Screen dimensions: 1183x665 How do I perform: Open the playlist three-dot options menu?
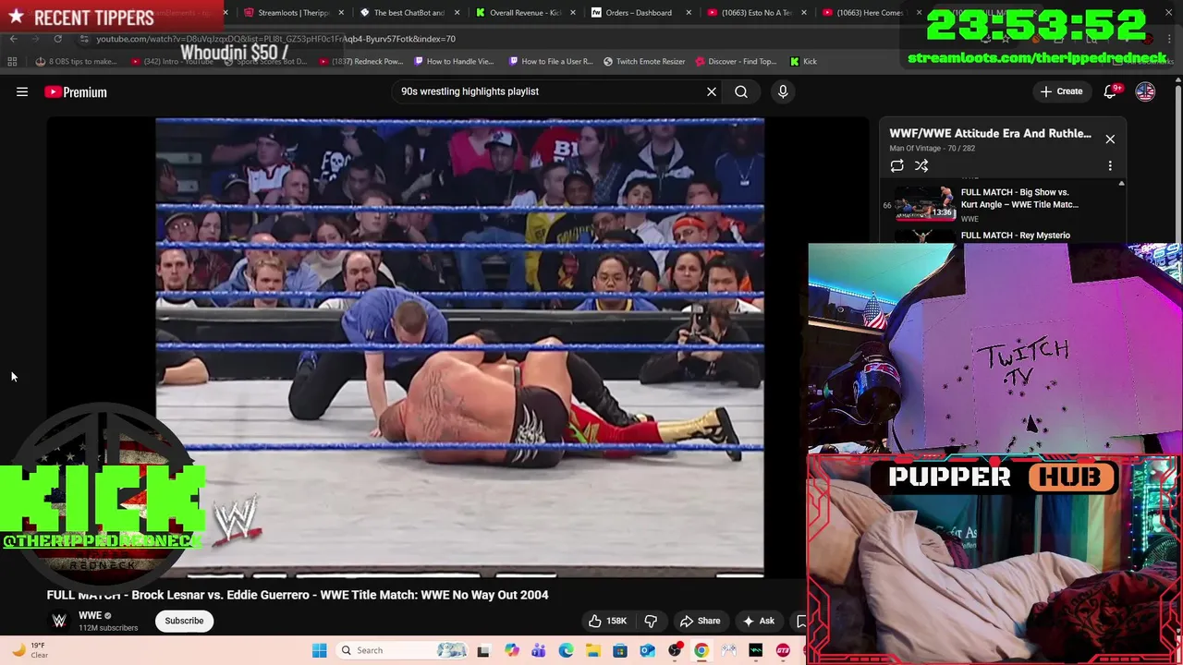[1110, 165]
